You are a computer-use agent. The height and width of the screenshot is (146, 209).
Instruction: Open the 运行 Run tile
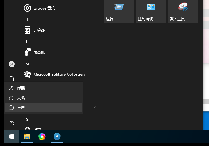pyautogui.click(x=119, y=11)
